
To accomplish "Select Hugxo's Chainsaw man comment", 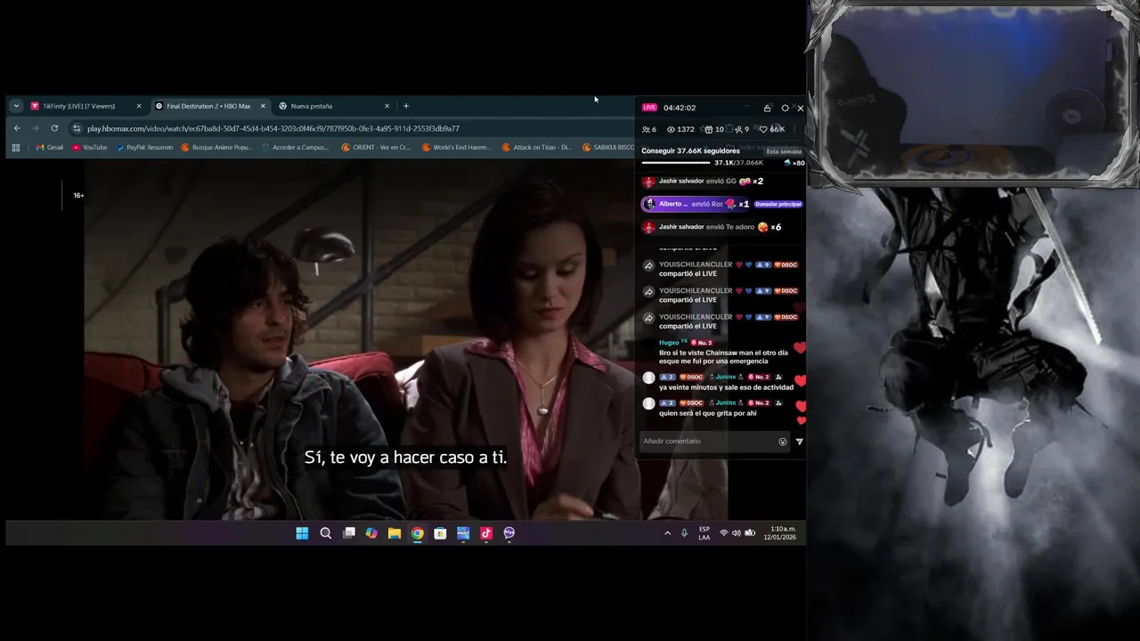I will pyautogui.click(x=723, y=352).
